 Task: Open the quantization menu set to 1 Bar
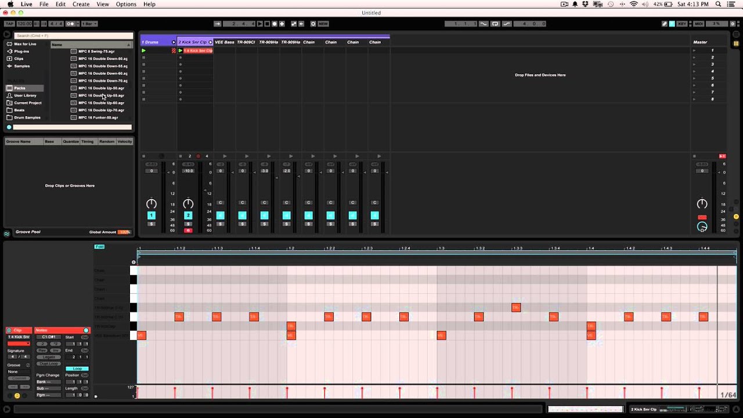tap(89, 24)
